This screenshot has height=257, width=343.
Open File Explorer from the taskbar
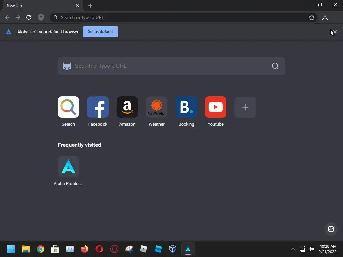tap(25, 249)
